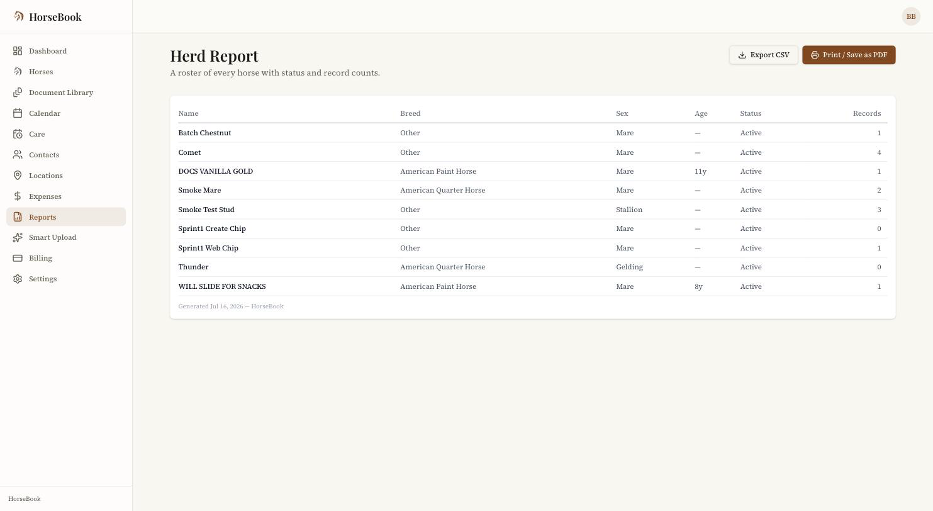Open Smart Upload
The width and height of the screenshot is (933, 511).
(x=66, y=237)
